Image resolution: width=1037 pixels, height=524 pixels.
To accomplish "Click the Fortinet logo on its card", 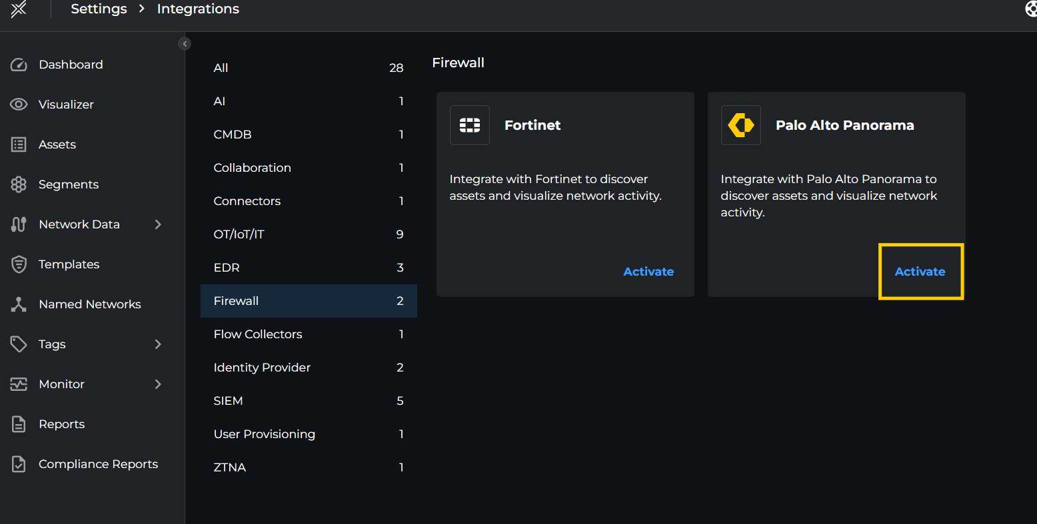I will pyautogui.click(x=469, y=125).
